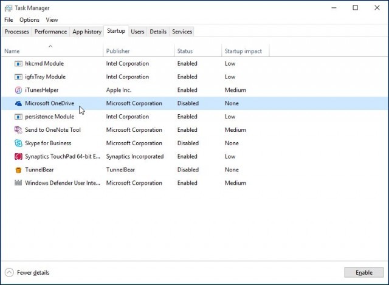The height and width of the screenshot is (285, 389).
Task: Switch to the Performance tab
Action: [50, 32]
